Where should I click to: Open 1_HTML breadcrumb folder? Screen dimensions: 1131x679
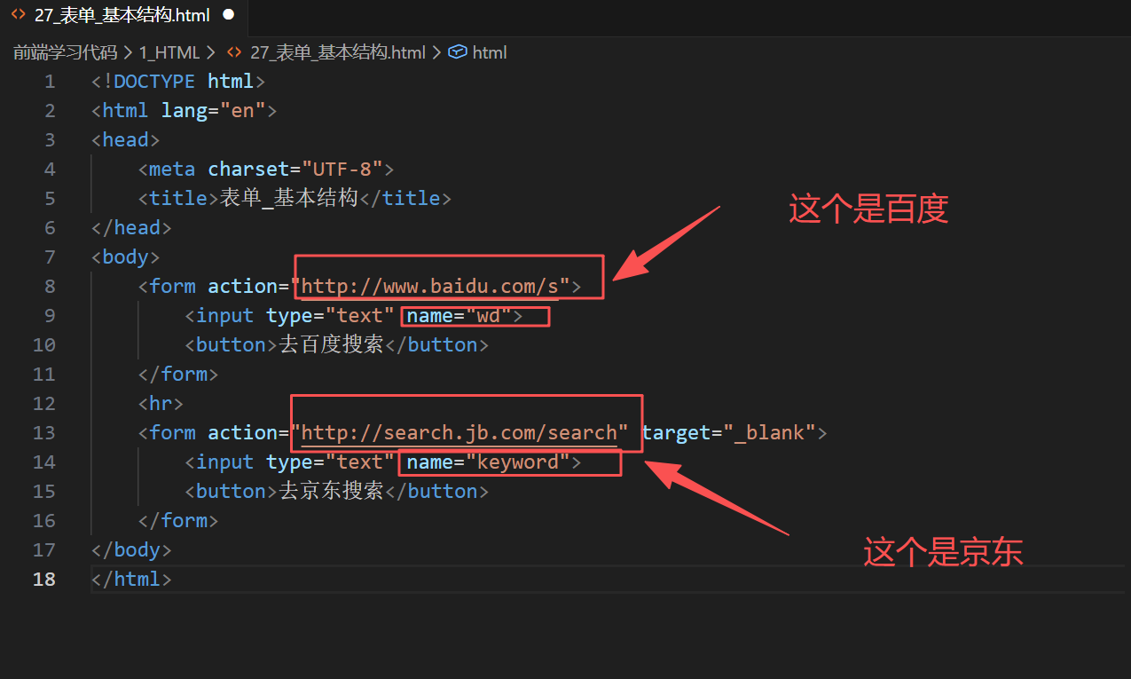169,52
